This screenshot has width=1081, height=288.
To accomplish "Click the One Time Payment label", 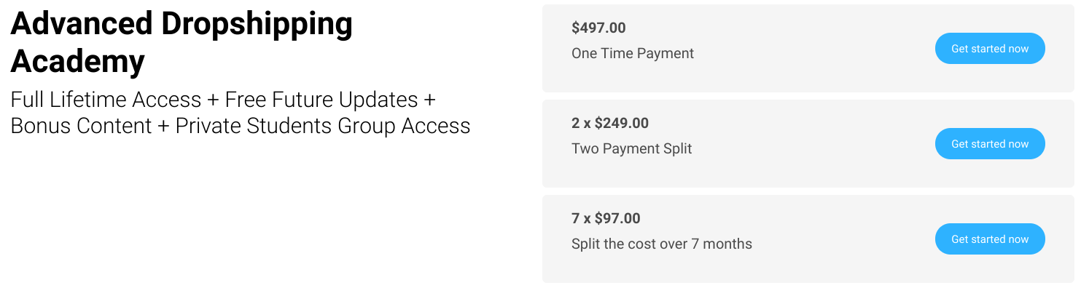I will tap(633, 53).
